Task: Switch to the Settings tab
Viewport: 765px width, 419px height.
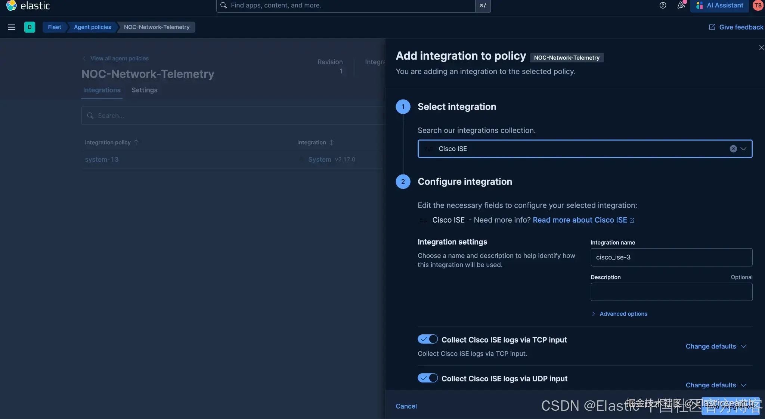Action: tap(144, 90)
